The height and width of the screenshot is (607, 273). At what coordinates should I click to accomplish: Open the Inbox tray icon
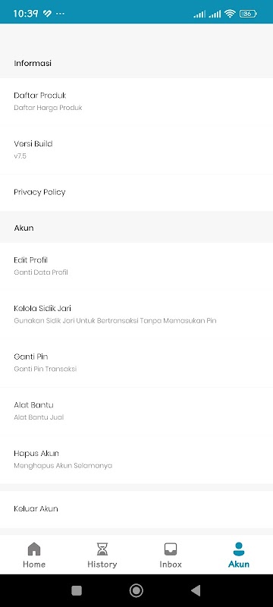pyautogui.click(x=171, y=549)
